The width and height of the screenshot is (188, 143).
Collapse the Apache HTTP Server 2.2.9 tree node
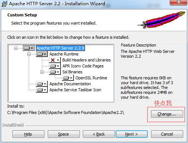pyautogui.click(x=16, y=48)
